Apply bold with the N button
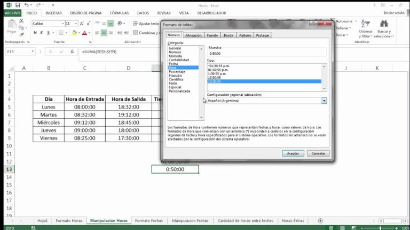This screenshot has width=410, height=230. click(x=35, y=33)
